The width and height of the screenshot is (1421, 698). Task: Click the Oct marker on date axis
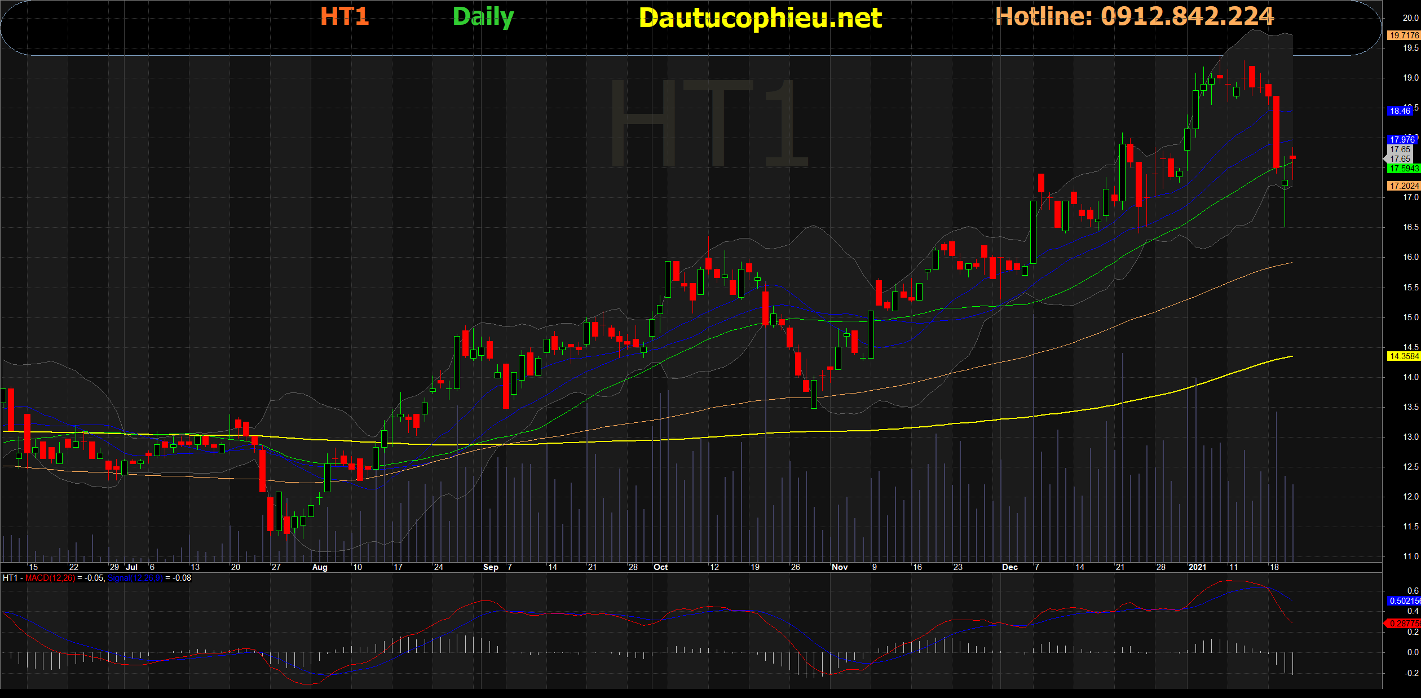coord(660,567)
